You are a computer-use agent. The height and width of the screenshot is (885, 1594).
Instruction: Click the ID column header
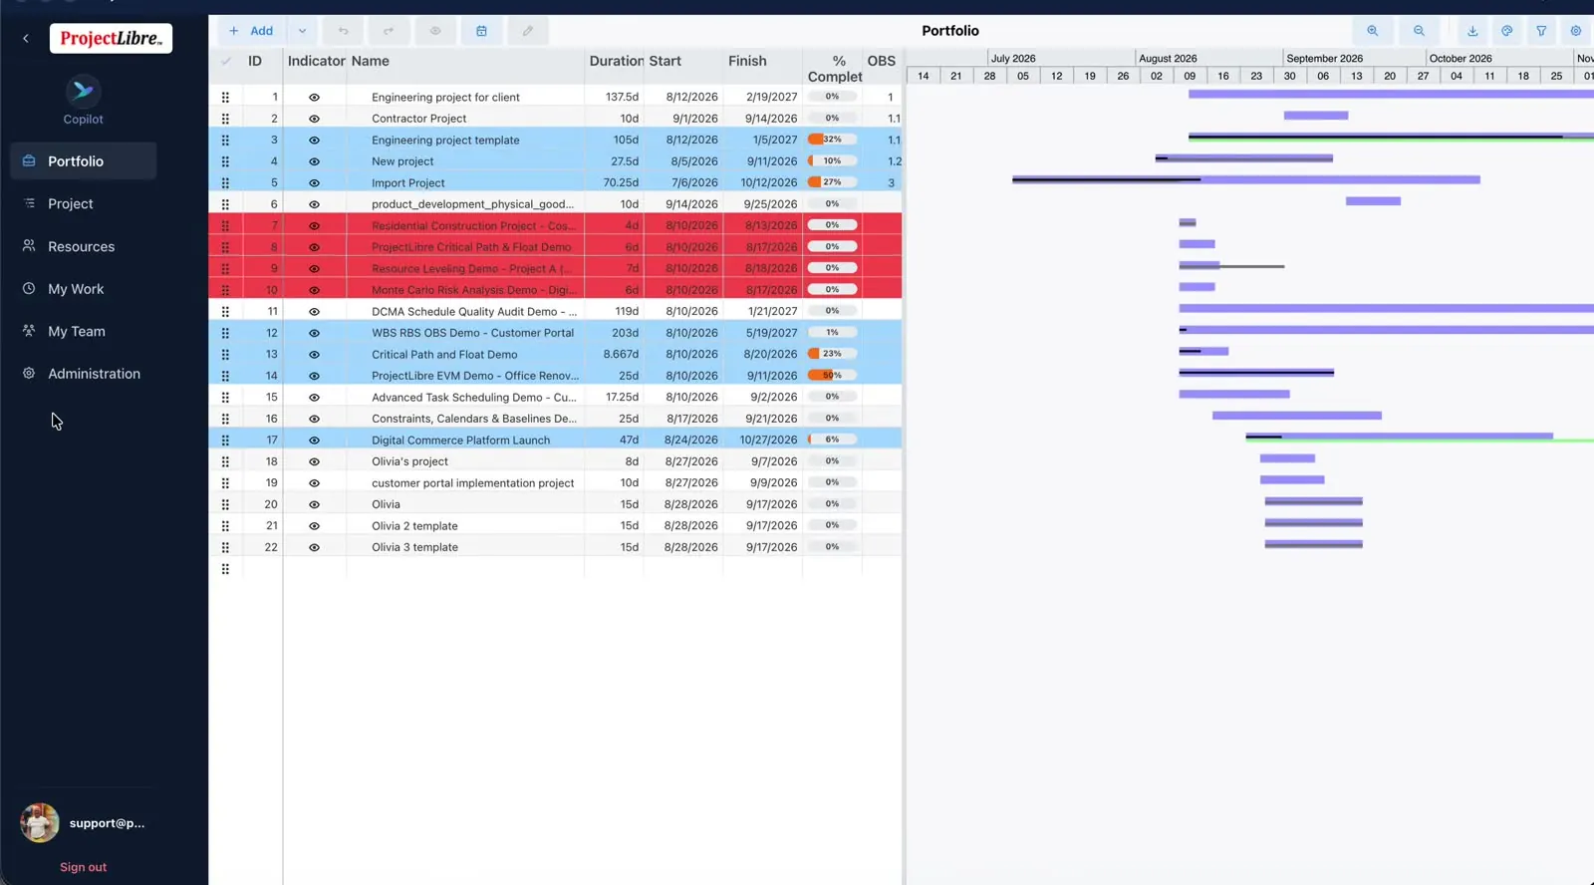tap(255, 61)
